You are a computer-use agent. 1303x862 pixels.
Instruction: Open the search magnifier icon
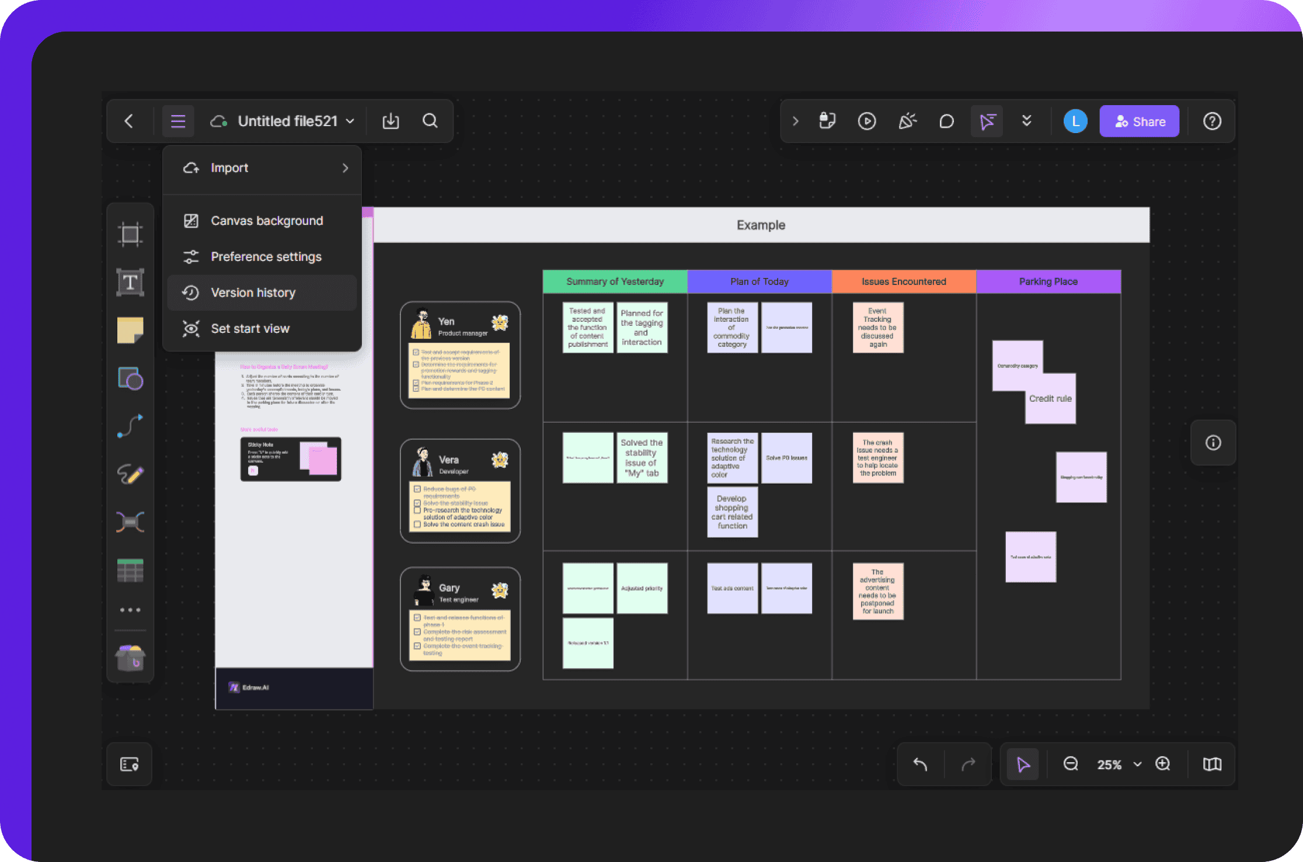(430, 121)
